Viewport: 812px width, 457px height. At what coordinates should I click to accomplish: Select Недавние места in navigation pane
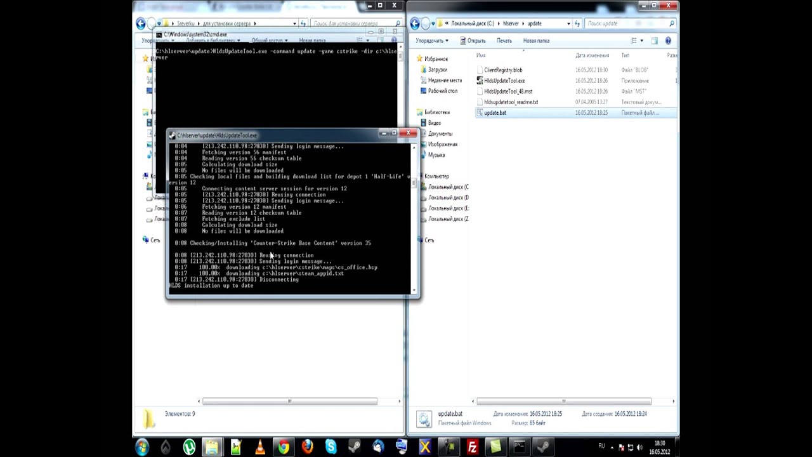[x=445, y=81]
